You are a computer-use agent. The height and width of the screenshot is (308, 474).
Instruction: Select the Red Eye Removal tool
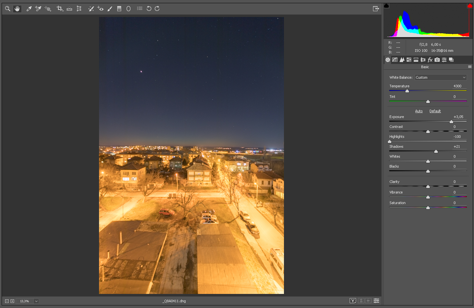[x=100, y=9]
